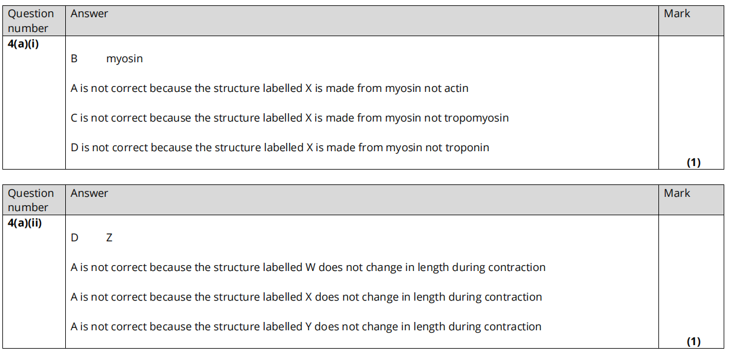Click the line ending with "not actin"
The image size is (729, 354).
[269, 88]
